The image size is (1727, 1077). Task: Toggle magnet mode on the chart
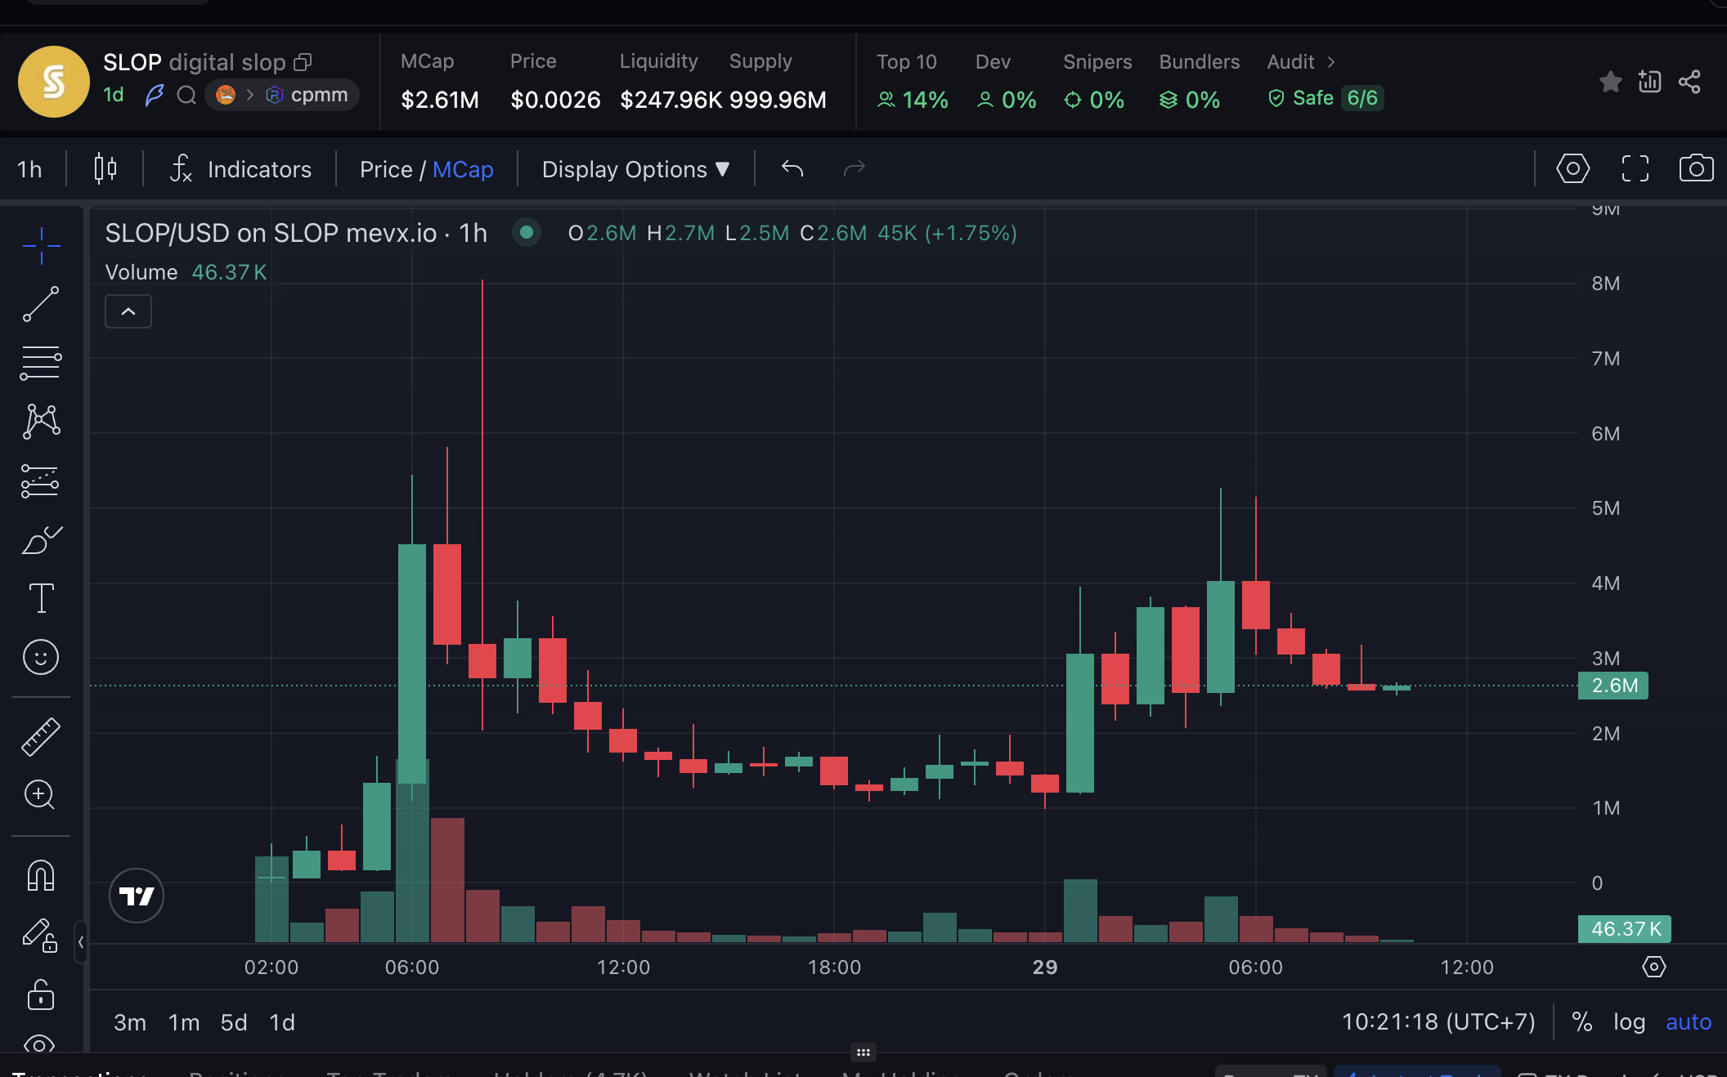click(41, 875)
